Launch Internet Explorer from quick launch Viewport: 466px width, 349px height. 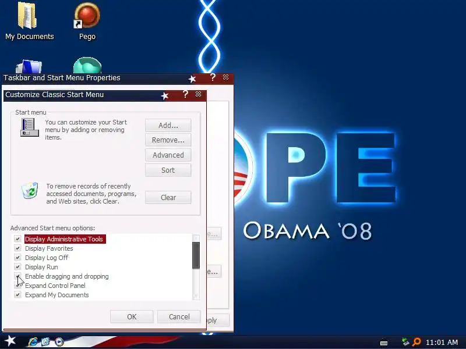(33, 342)
